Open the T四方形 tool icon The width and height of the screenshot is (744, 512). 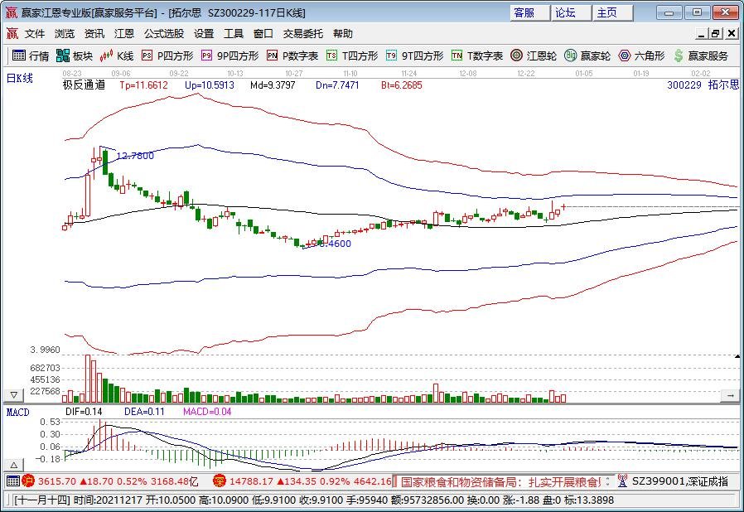point(331,56)
